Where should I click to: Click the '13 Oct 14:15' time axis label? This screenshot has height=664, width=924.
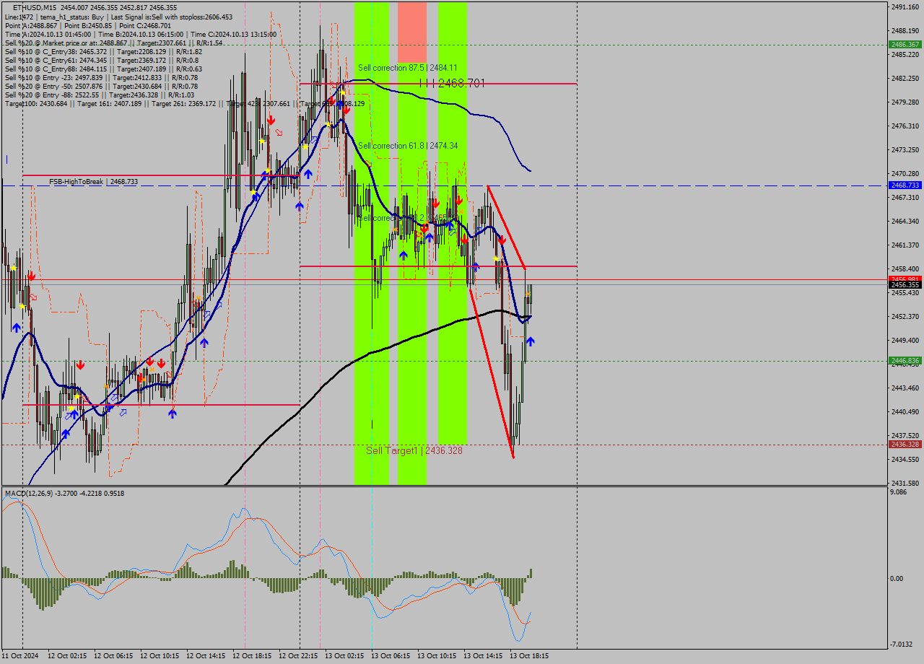pyautogui.click(x=483, y=656)
